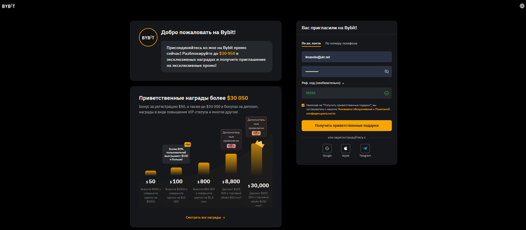
Task: Click 'Приветственные награды более $30 050' heading
Action: tap(193, 98)
